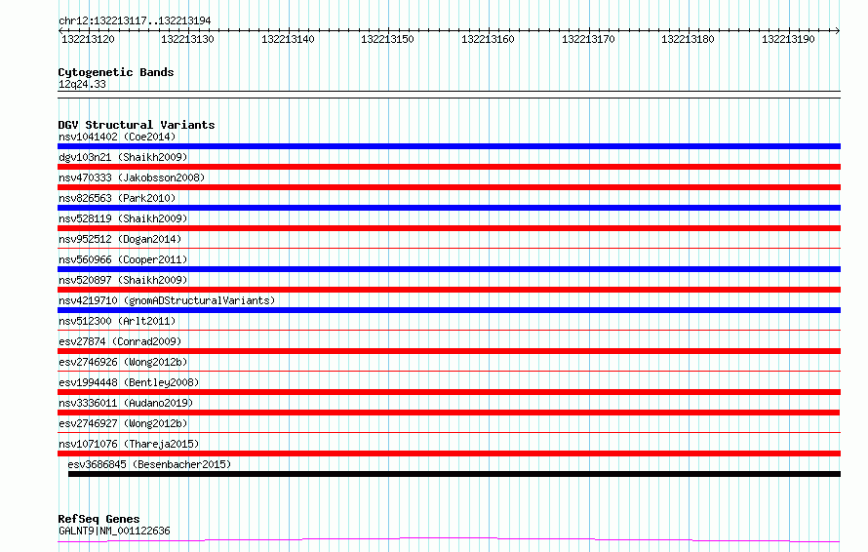Click ruler position 132213130
Image resolution: width=868 pixels, height=552 pixels.
[187, 39]
